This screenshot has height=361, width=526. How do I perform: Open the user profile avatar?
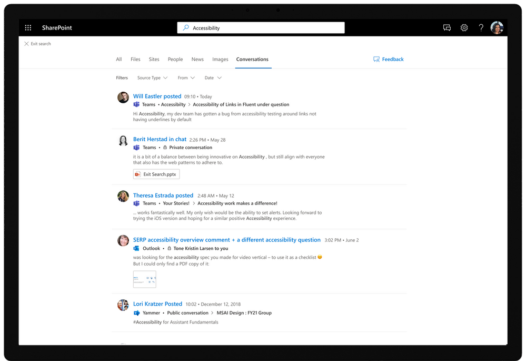click(497, 28)
